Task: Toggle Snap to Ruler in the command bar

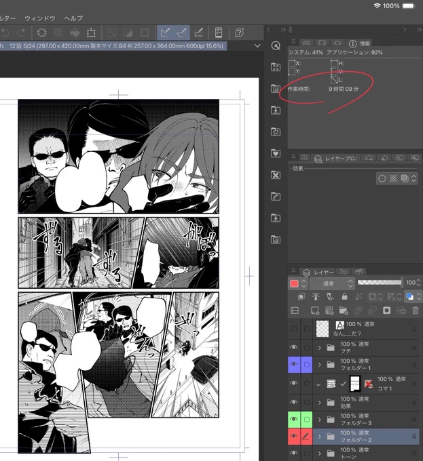Action: coord(165,33)
